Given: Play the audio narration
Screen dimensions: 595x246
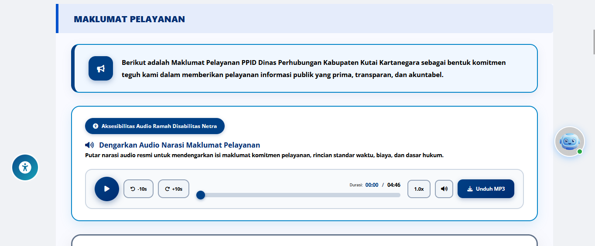Looking at the screenshot, I should tap(107, 189).
